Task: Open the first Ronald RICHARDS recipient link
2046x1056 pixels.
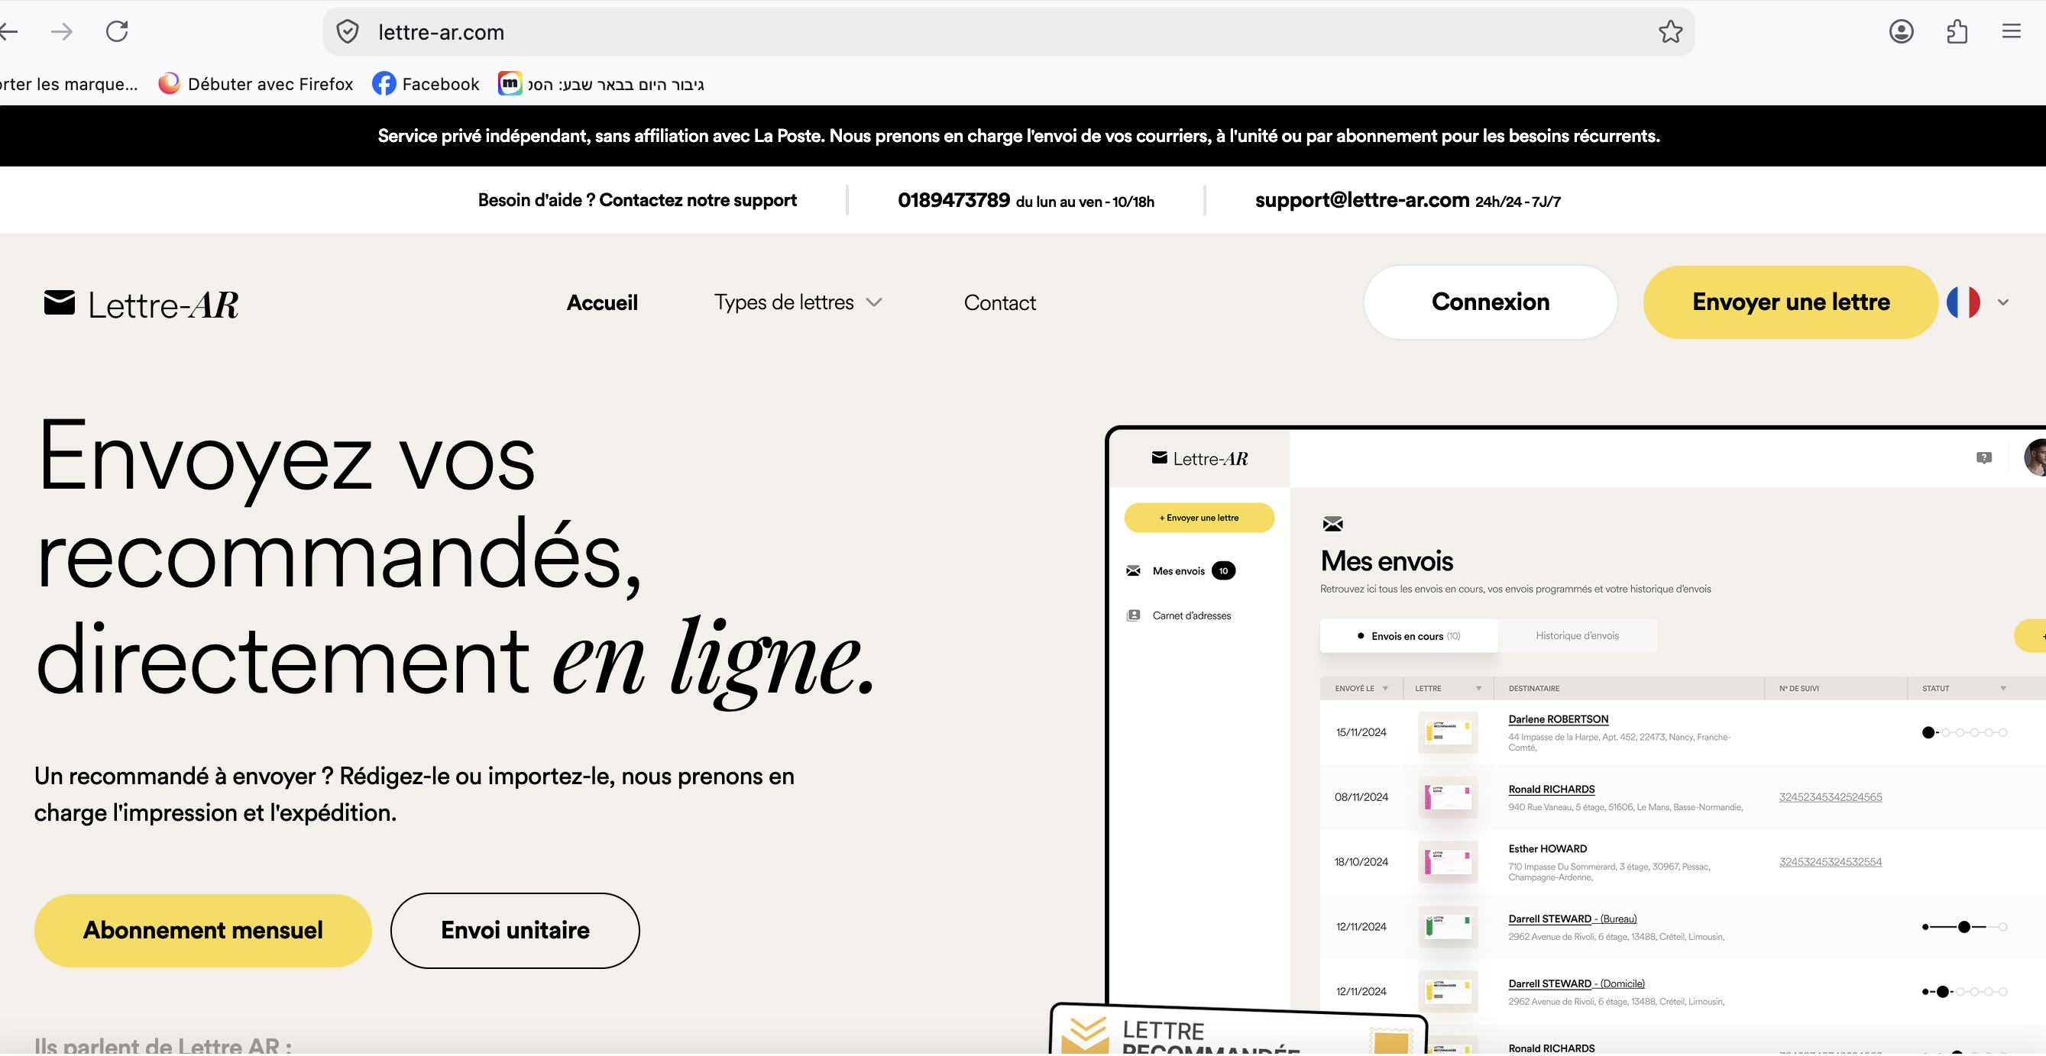Action: point(1551,790)
